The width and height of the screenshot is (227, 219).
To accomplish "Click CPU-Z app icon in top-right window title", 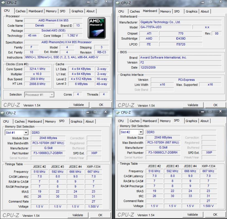I will pos(118,3).
